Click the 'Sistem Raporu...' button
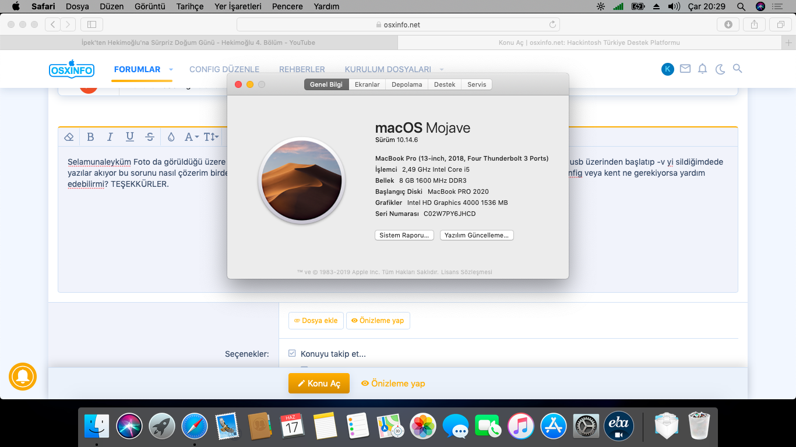This screenshot has height=447, width=796. point(404,235)
